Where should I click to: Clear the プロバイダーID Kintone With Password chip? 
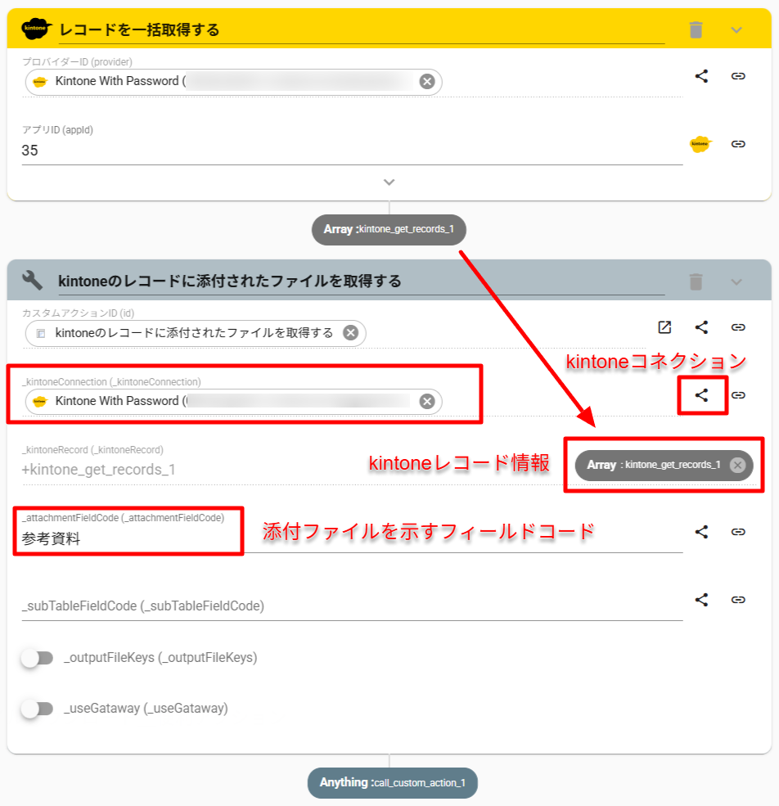pos(426,81)
